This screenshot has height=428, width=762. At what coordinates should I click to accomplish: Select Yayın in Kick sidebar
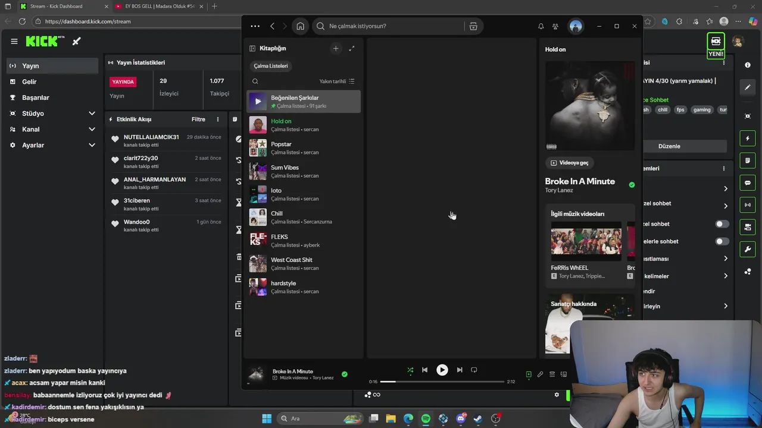point(52,66)
